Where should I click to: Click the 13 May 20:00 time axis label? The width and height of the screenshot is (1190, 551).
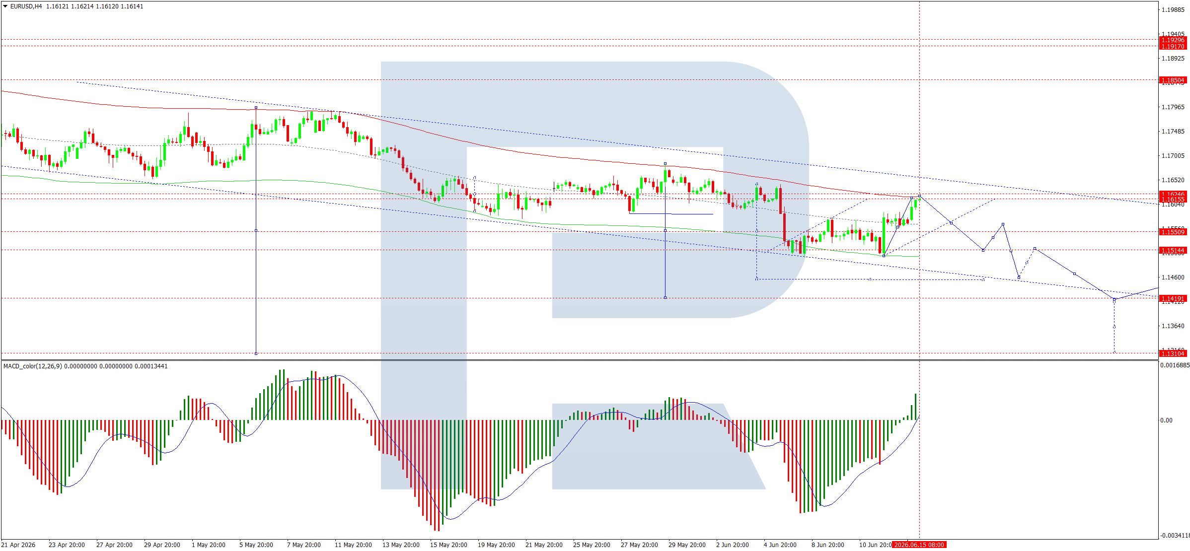(401, 545)
